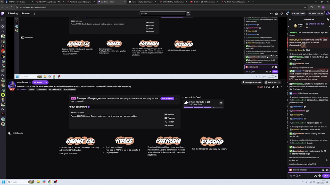The height and width of the screenshot is (185, 330).
Task: Show the next leaderboard entry in chat
Action: coord(329,26)
